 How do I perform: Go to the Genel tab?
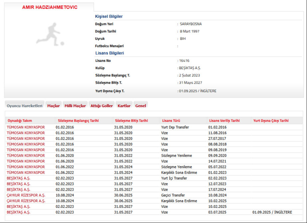(140, 106)
